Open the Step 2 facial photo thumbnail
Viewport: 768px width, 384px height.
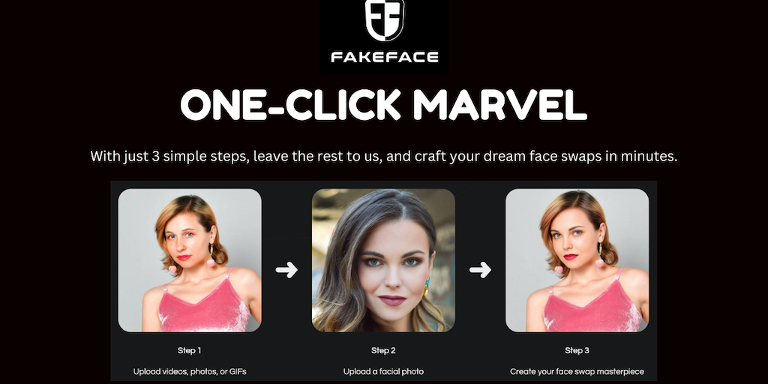[x=383, y=260]
